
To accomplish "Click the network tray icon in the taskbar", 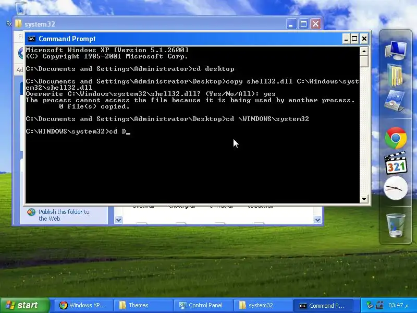I will tap(370, 305).
